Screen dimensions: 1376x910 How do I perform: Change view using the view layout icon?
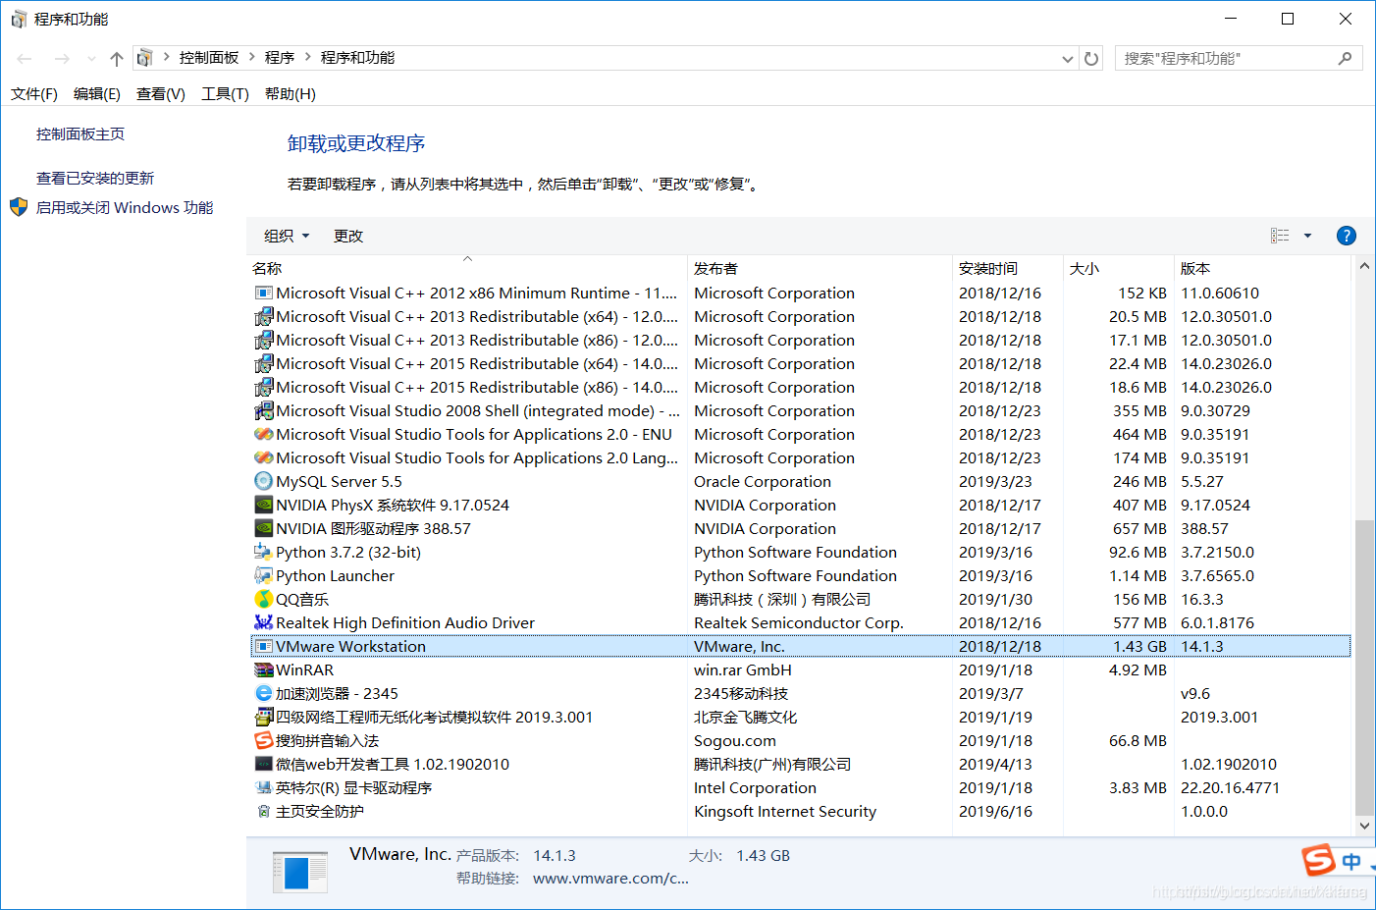pyautogui.click(x=1280, y=236)
